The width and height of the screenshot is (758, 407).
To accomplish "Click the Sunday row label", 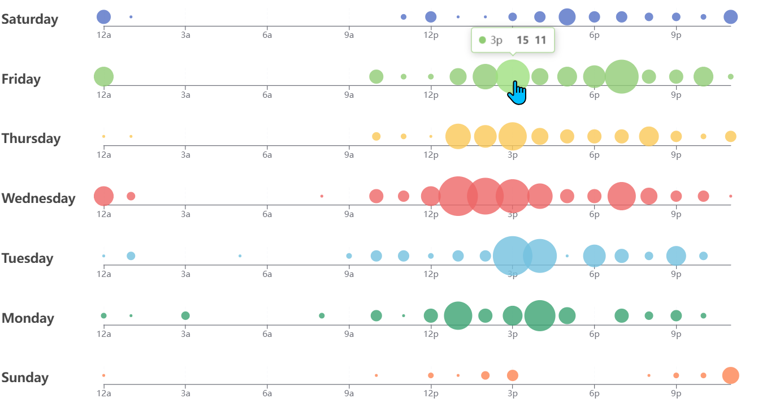I will point(25,378).
